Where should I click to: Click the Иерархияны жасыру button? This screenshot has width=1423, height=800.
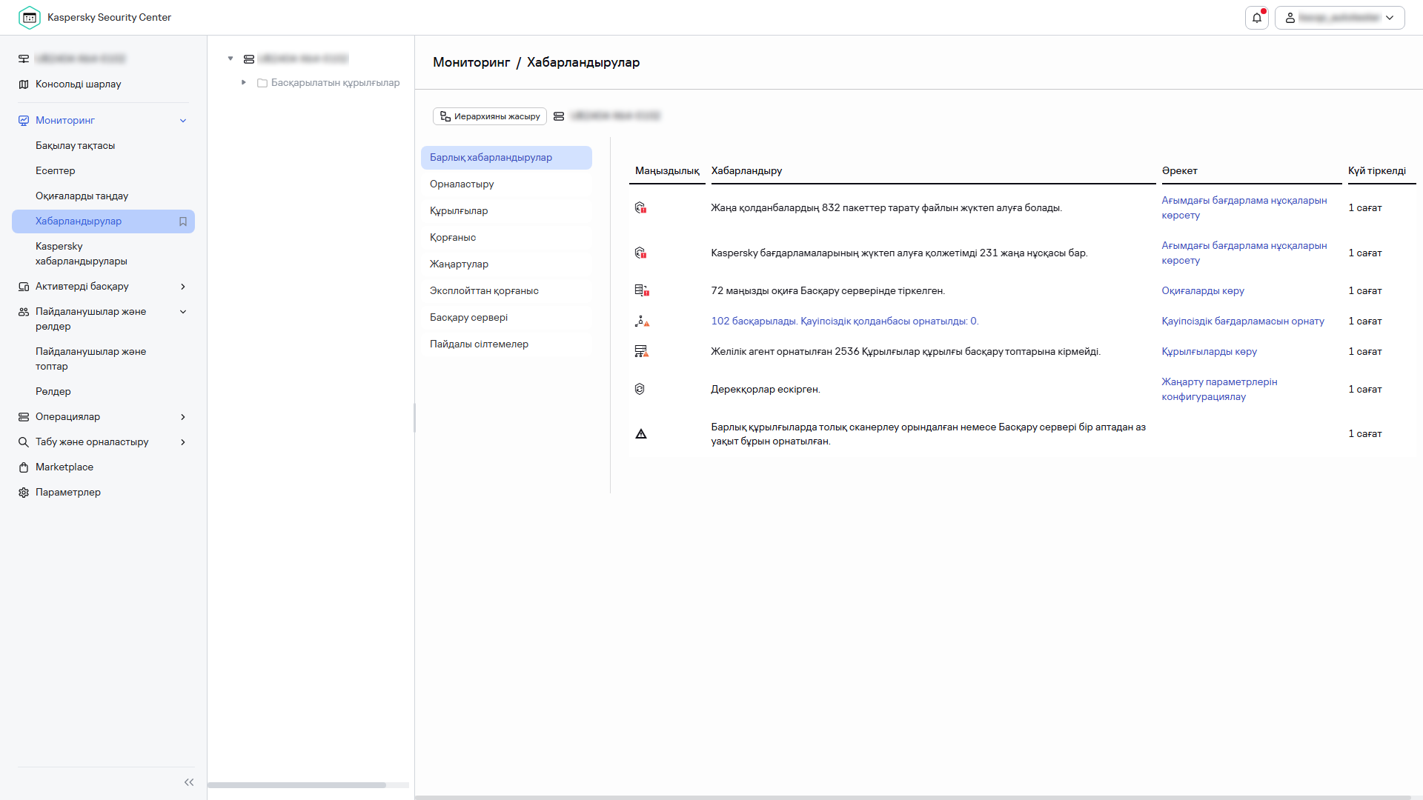tap(489, 116)
